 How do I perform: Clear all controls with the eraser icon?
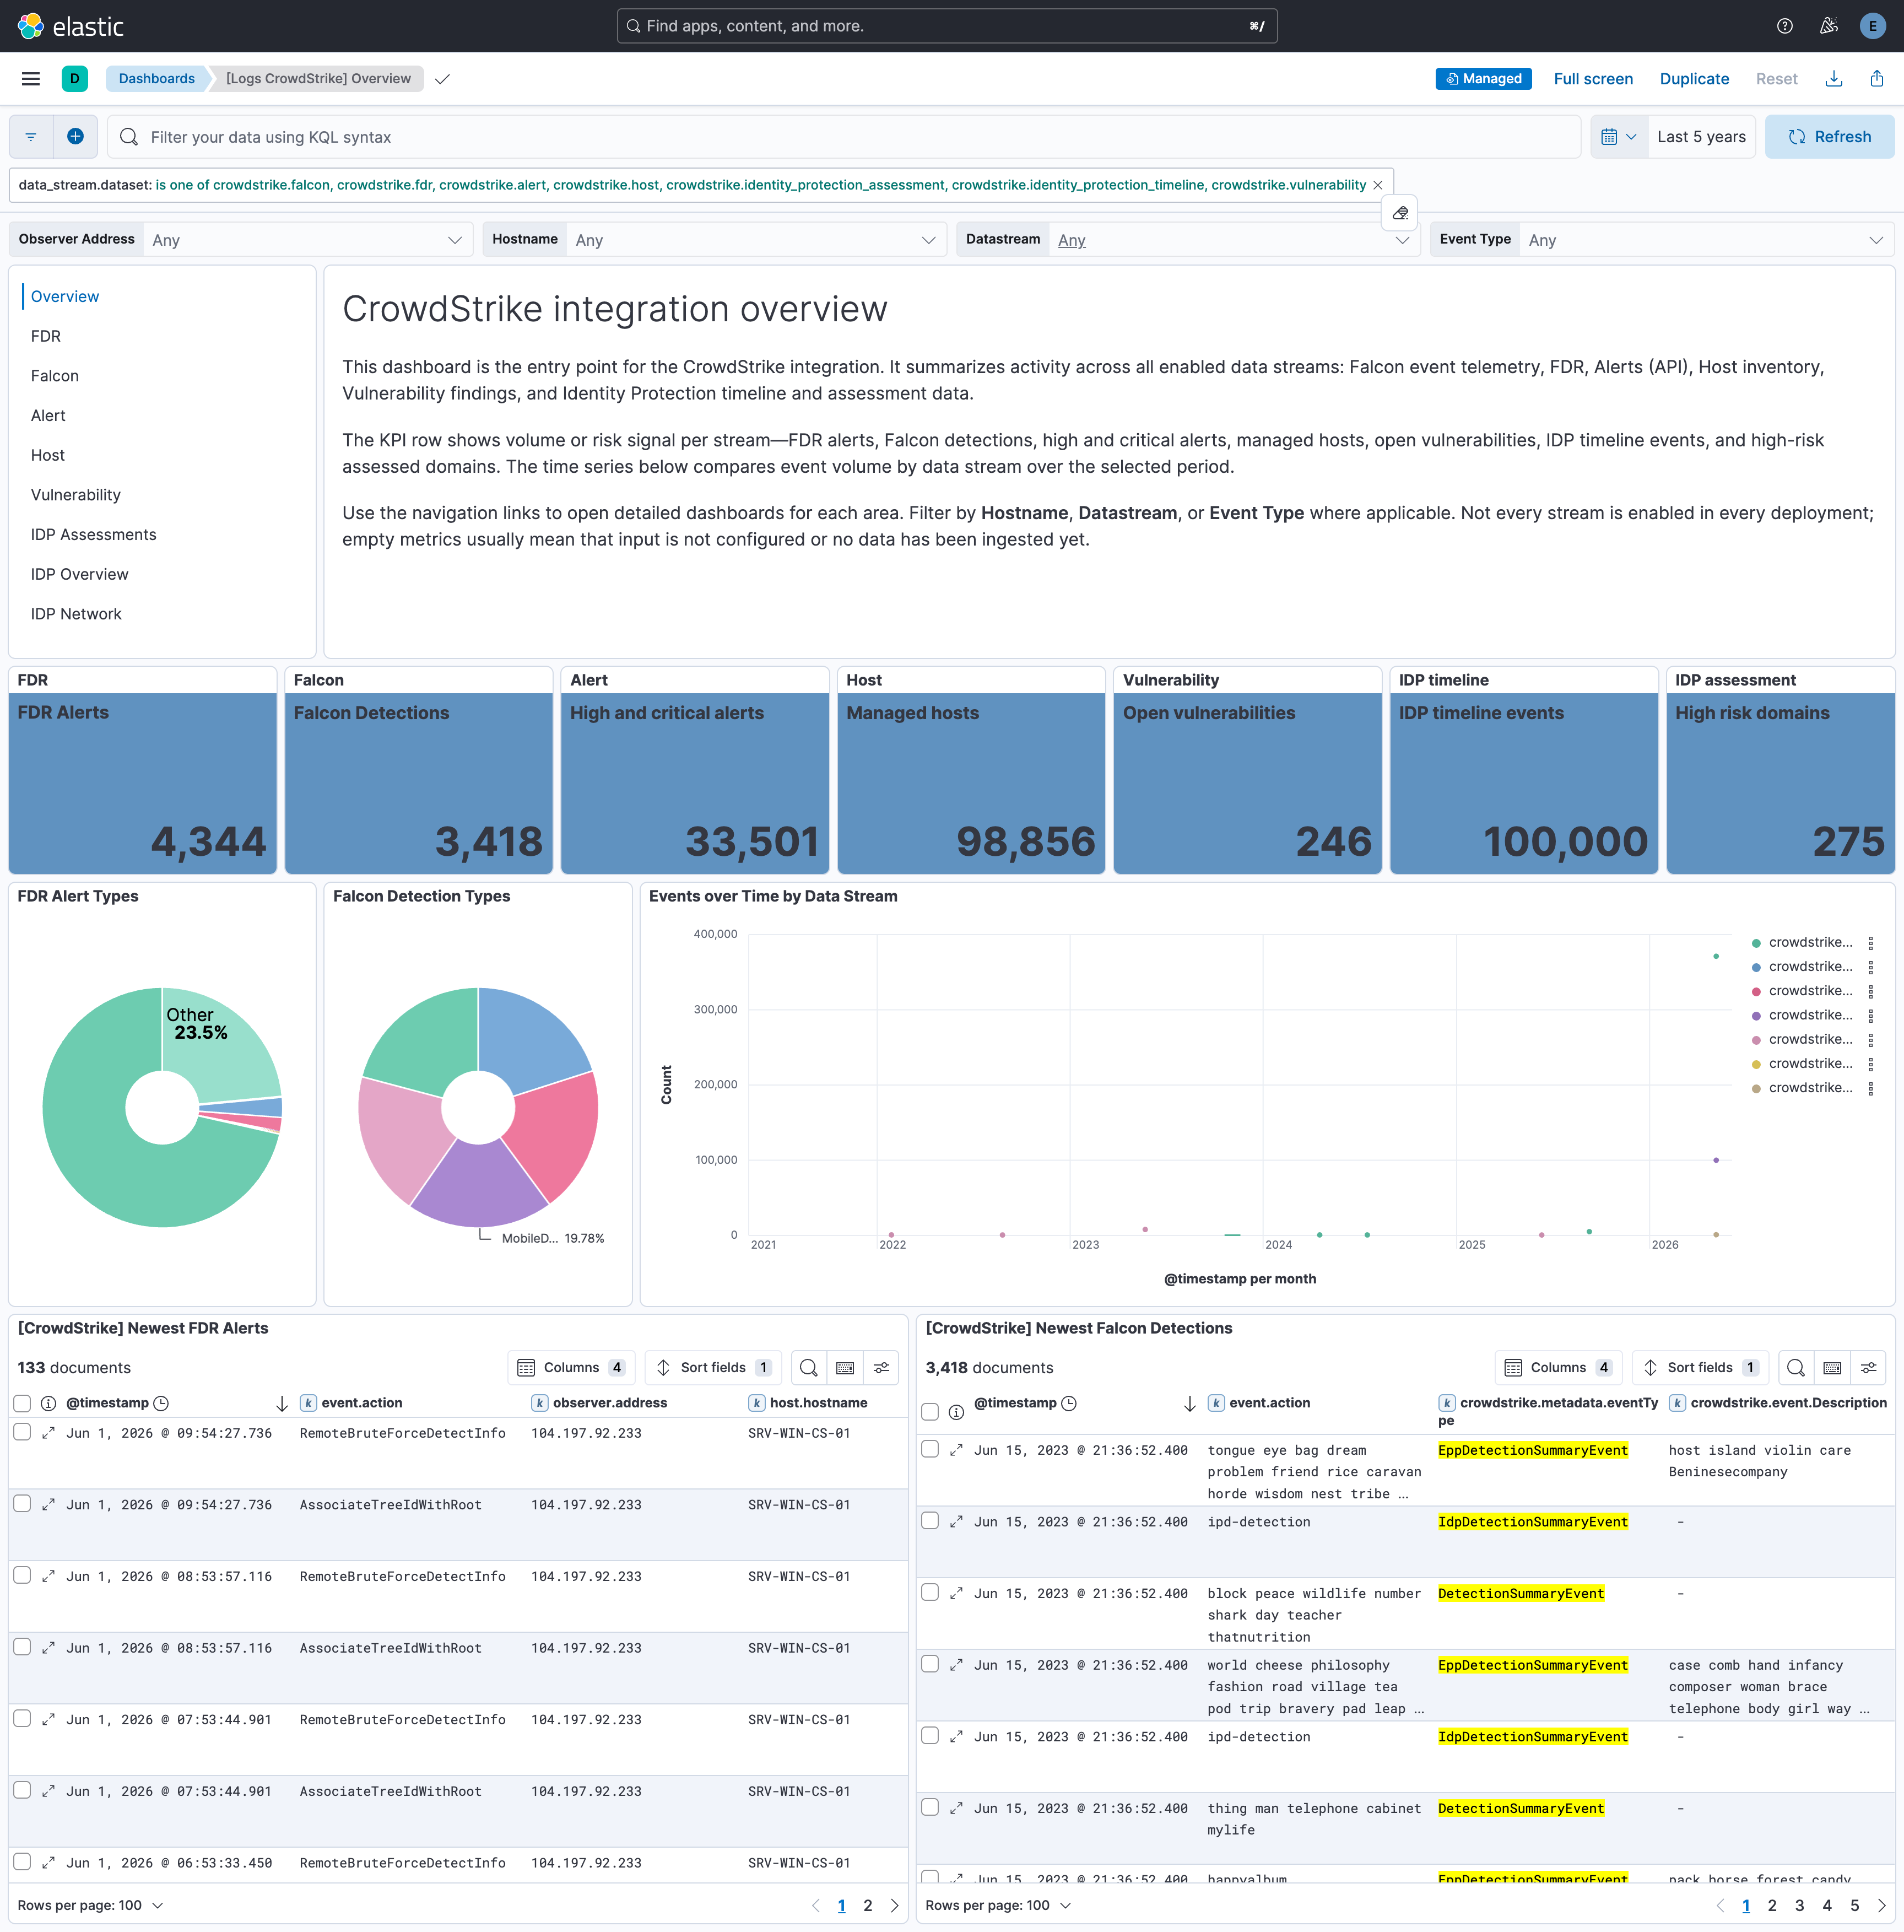(x=1400, y=213)
